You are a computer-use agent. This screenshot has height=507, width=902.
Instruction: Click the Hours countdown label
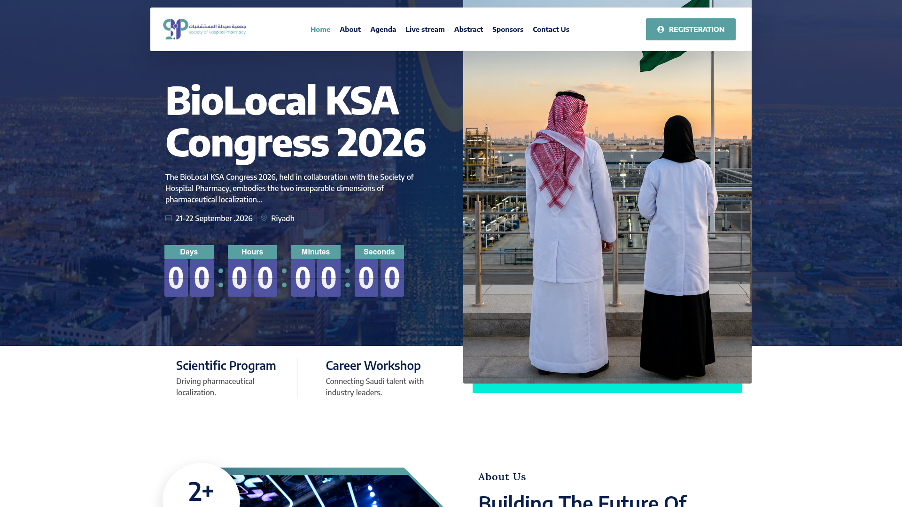[252, 252]
